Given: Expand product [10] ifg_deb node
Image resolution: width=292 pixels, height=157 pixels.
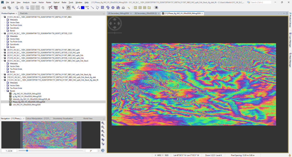Looking at the screenshot, I should [2, 77].
